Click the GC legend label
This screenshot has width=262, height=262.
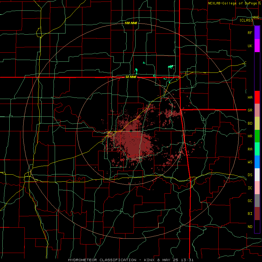click(x=250, y=201)
